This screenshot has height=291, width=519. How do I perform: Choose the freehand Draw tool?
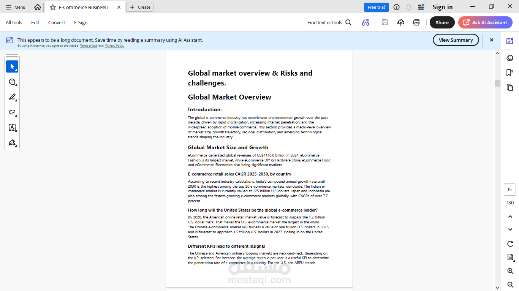tap(12, 112)
